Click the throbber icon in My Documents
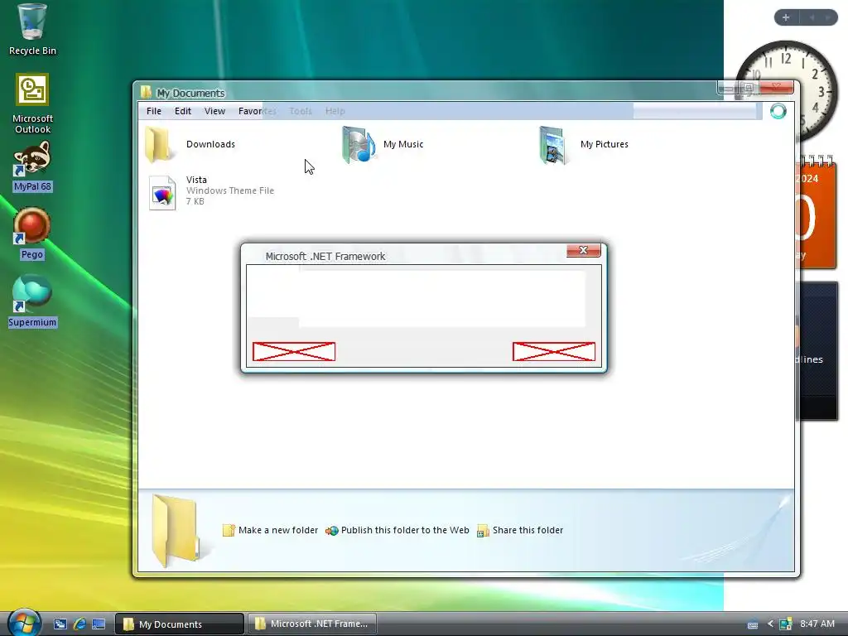 [778, 111]
